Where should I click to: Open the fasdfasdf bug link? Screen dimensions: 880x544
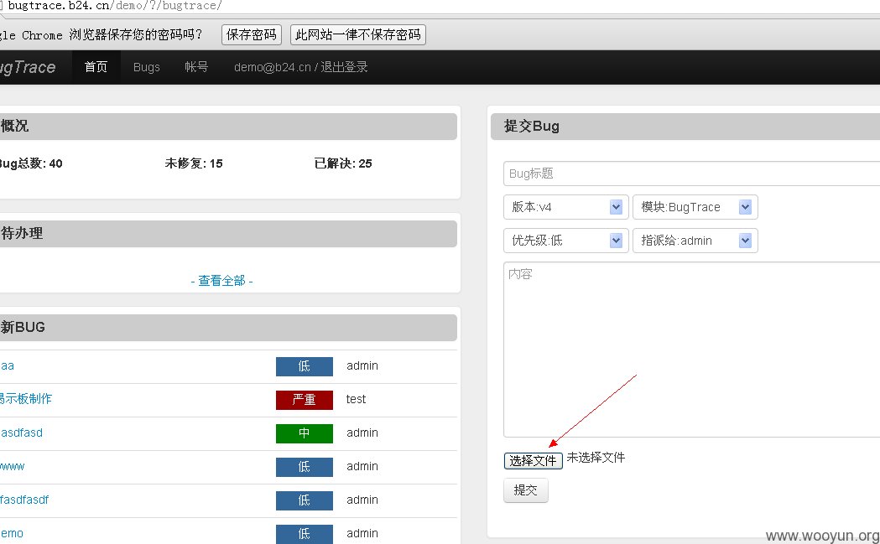click(24, 500)
